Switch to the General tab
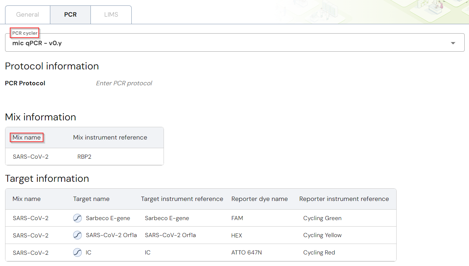The image size is (469, 266). (28, 15)
